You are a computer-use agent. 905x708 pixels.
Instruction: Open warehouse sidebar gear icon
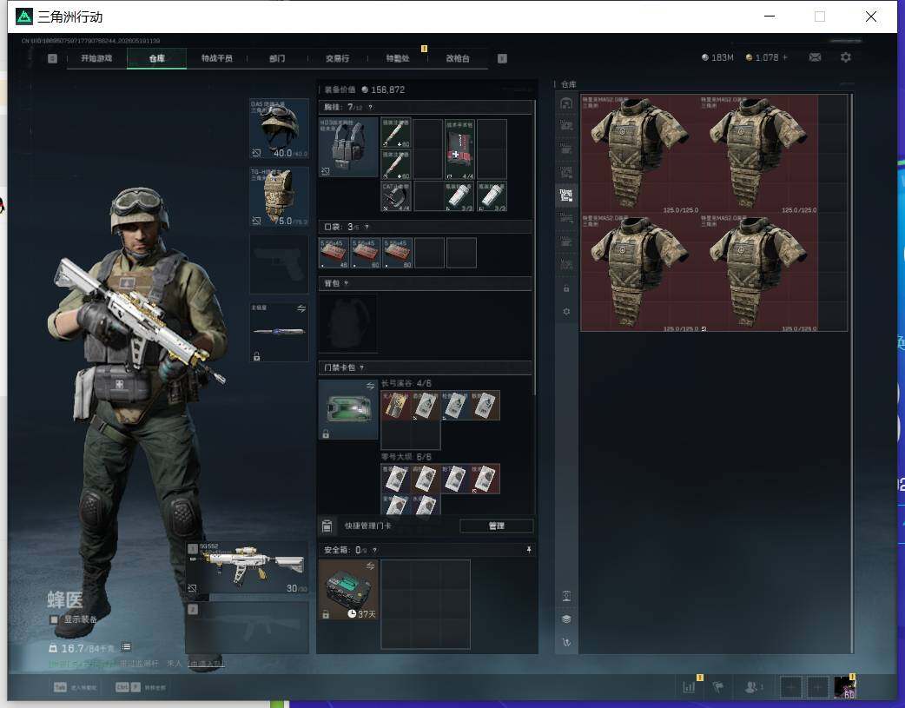(566, 312)
